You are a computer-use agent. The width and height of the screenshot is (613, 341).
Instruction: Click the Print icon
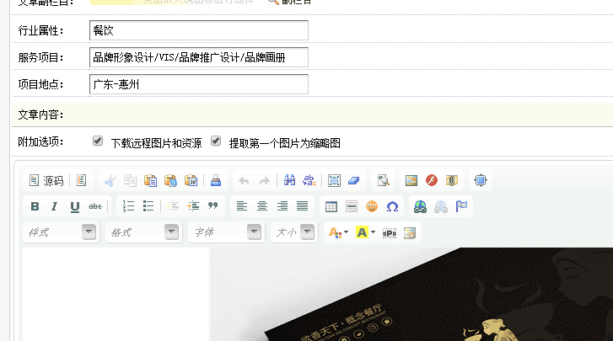pos(216,181)
